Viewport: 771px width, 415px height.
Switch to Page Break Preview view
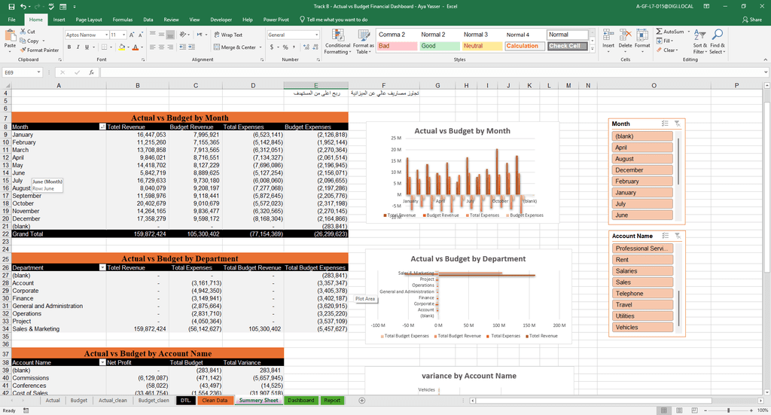(694, 410)
